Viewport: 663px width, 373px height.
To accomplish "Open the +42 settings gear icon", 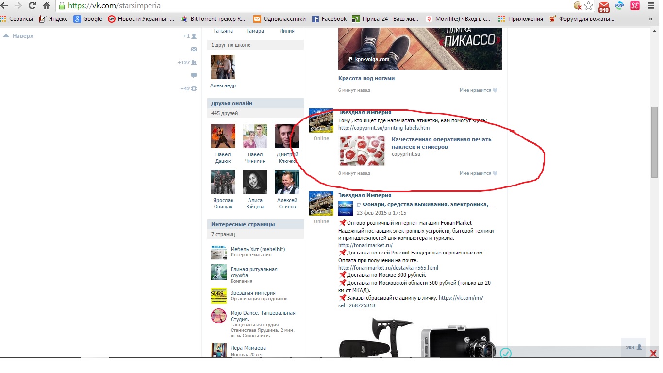I will coord(188,88).
